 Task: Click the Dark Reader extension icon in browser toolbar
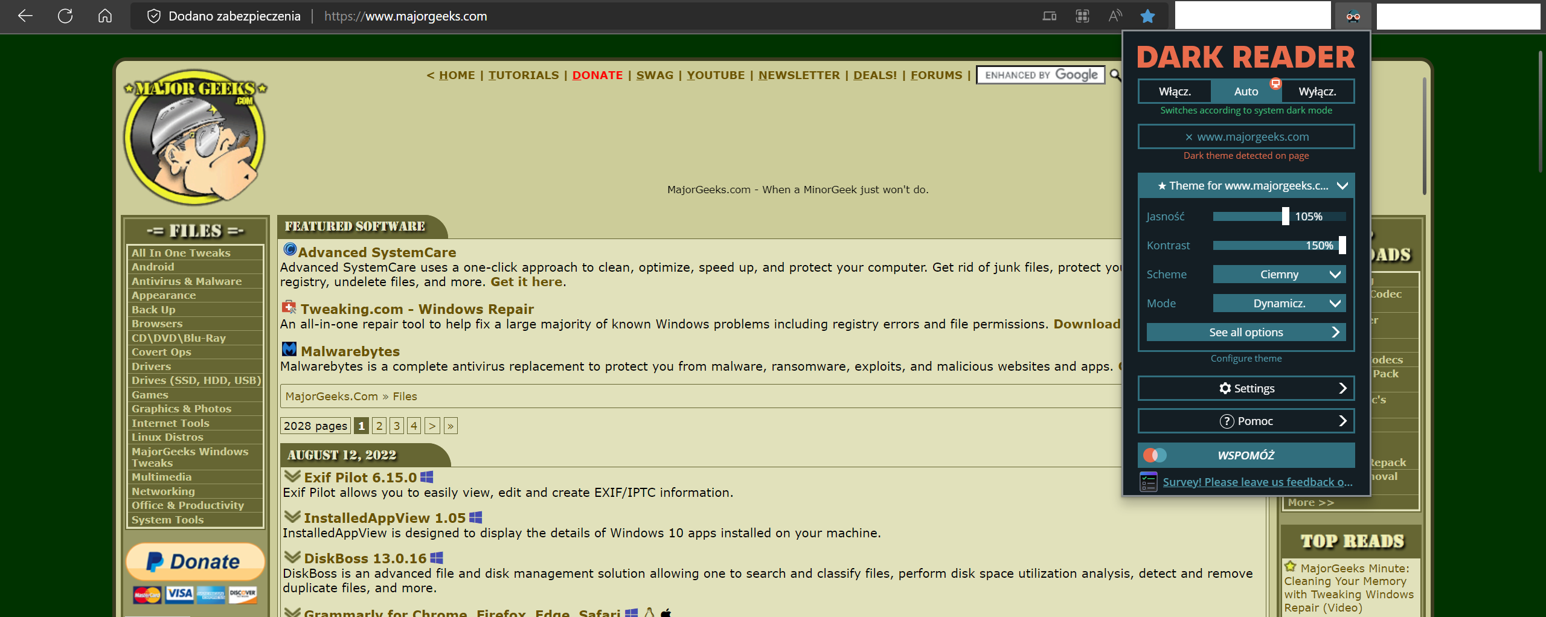[x=1353, y=16]
